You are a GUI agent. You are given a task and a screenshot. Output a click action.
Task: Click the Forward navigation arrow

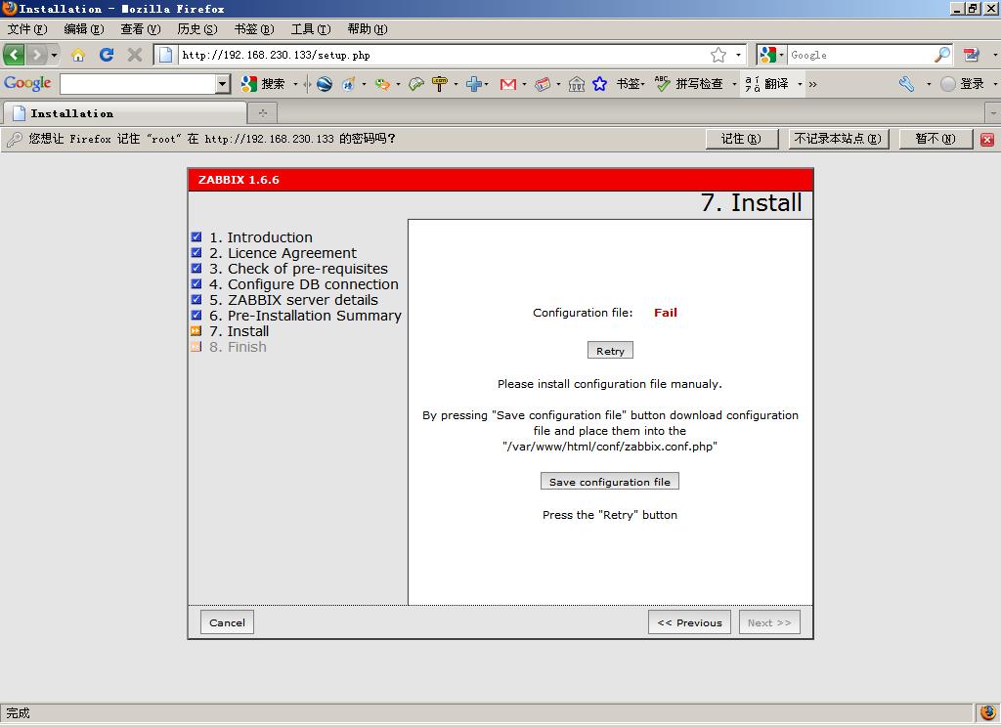(37, 55)
